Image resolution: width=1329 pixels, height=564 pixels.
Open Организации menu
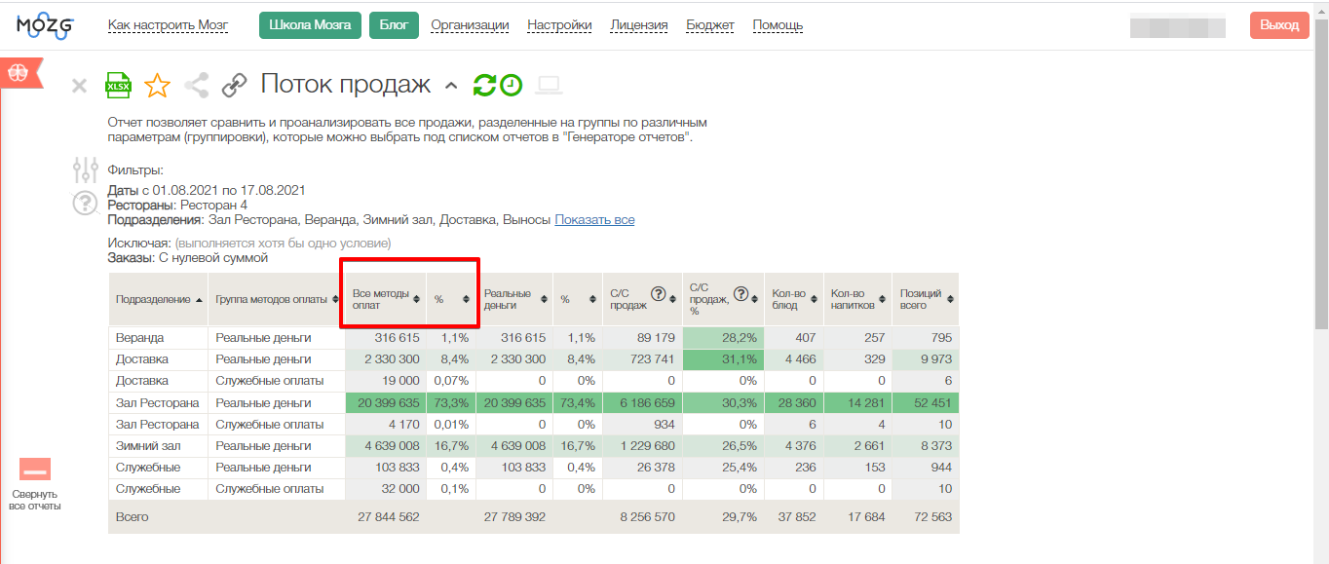(470, 25)
